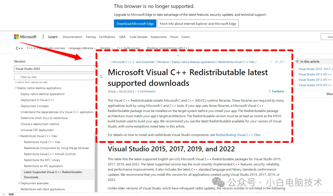Click More info about Internet Explorer button
Image resolution: width=333 pixels, height=196 pixels.
[198, 23]
